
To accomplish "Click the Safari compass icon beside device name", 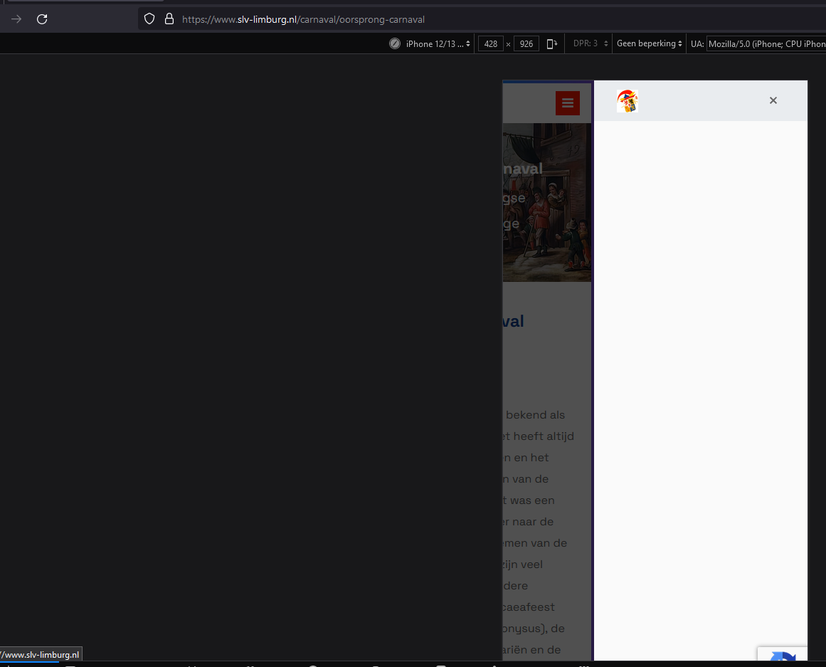I will pyautogui.click(x=395, y=43).
